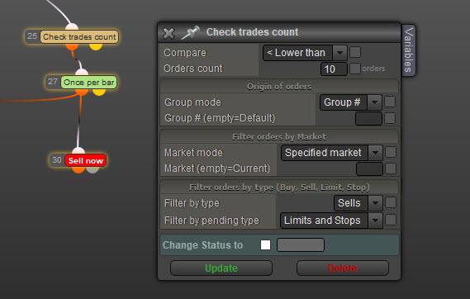Click yellow output connector of Check trades count
The width and height of the screenshot is (470, 299).
click(96, 47)
